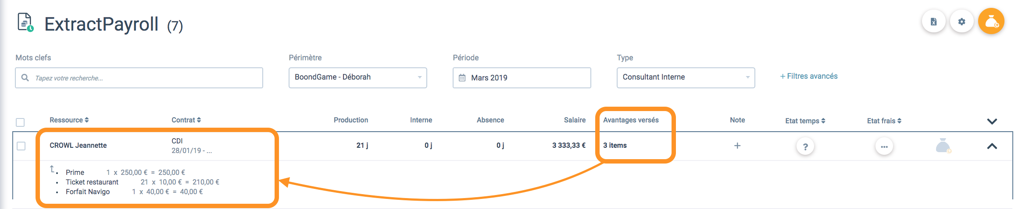Open the settings gear button
The image size is (1022, 209).
click(x=961, y=21)
